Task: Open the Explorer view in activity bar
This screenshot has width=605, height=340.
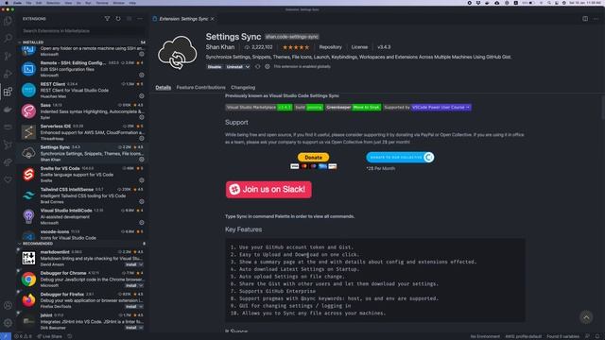Action: (x=8, y=21)
